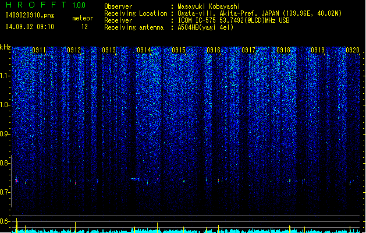Viewport: 366px width, 233px height.
Task: Click the HROFFT 1.0.0 title text
Action: (45, 5)
